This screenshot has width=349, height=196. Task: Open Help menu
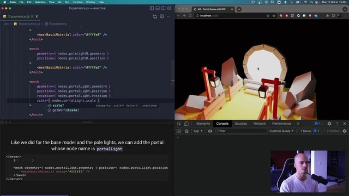101,2
